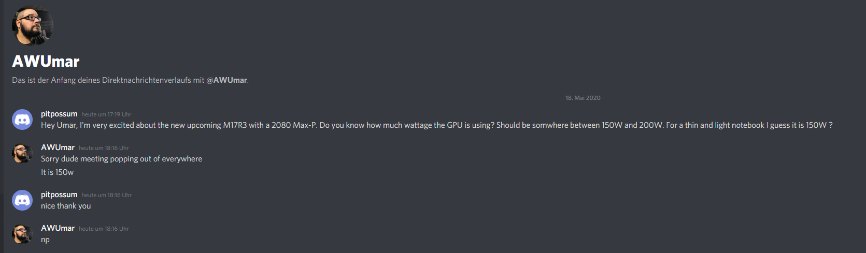Click the 'heute um 17:19 Uhr' timestamp
Screen dimensions: 866x253
coord(106,114)
